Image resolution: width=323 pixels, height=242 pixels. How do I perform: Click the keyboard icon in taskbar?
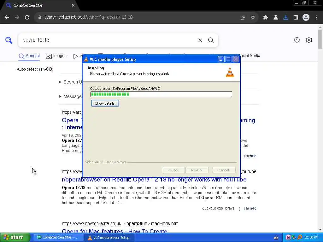pyautogui.click(x=276, y=238)
